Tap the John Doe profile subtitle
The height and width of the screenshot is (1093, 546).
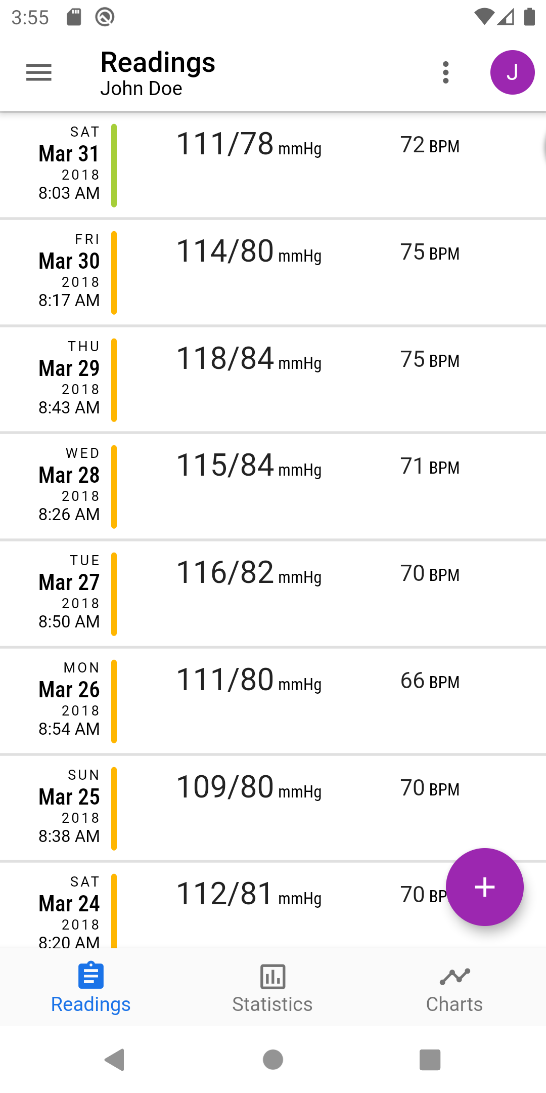tap(141, 89)
